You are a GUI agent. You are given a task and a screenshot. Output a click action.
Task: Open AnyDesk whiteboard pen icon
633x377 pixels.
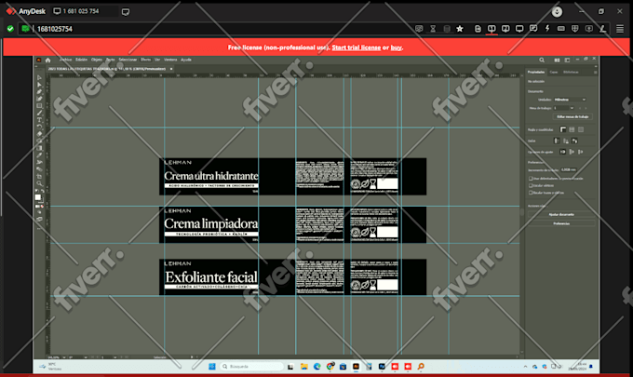click(602, 29)
